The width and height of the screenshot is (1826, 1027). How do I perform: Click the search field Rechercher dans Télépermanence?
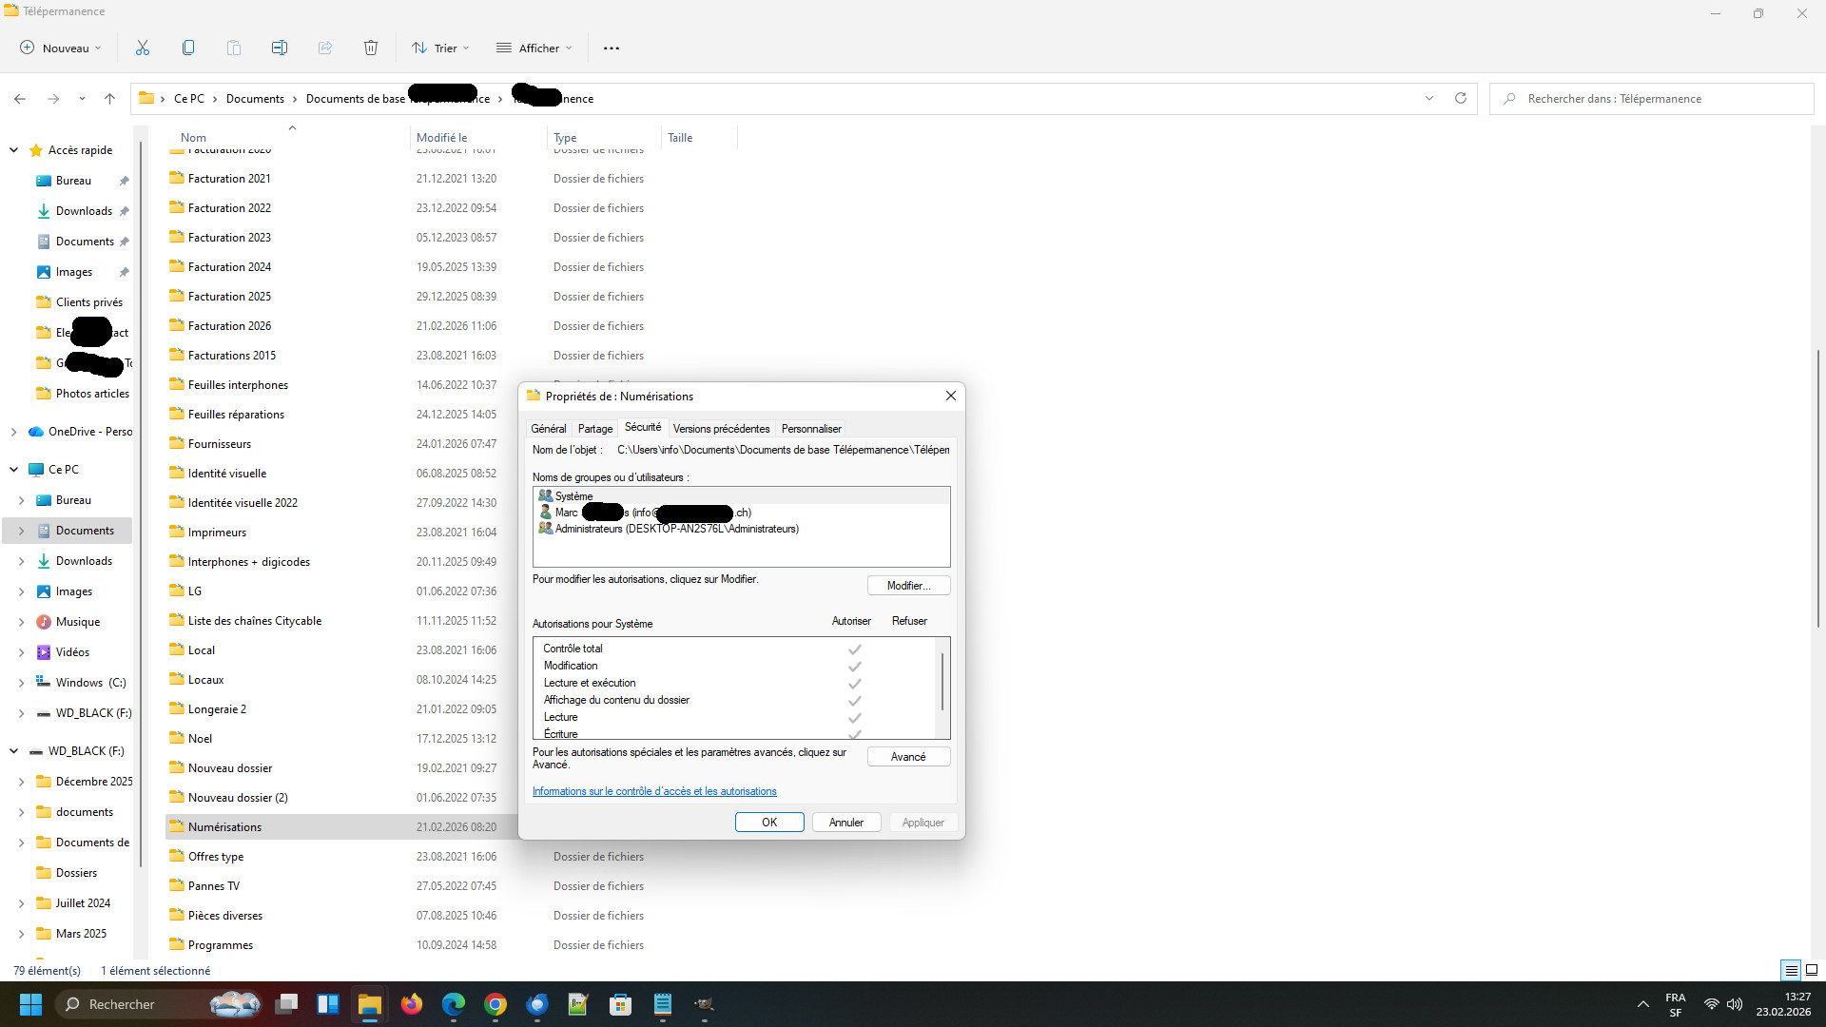coord(1655,98)
